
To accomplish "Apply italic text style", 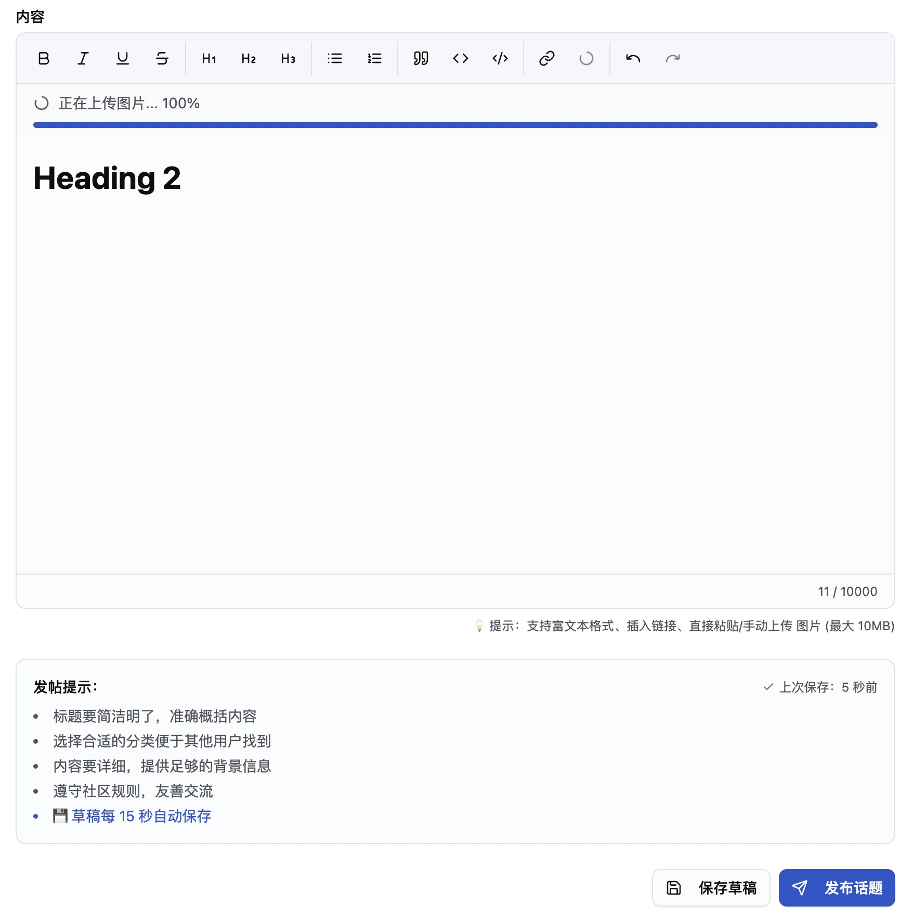I will (83, 58).
